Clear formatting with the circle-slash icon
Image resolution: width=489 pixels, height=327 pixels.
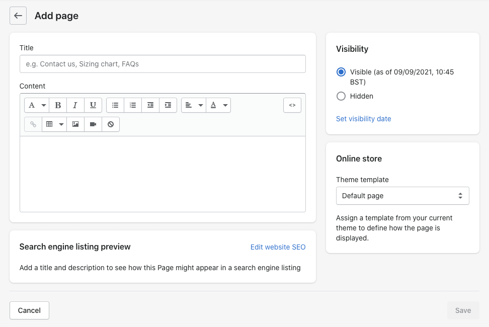[111, 124]
